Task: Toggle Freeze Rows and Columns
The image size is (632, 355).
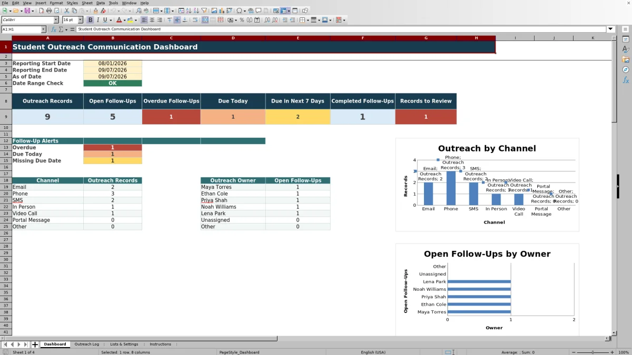Action: click(283, 11)
